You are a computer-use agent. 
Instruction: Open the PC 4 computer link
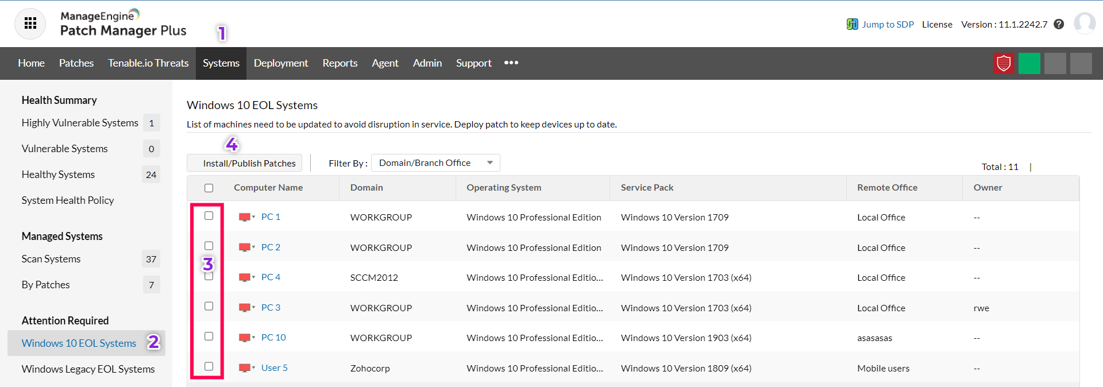pos(271,277)
